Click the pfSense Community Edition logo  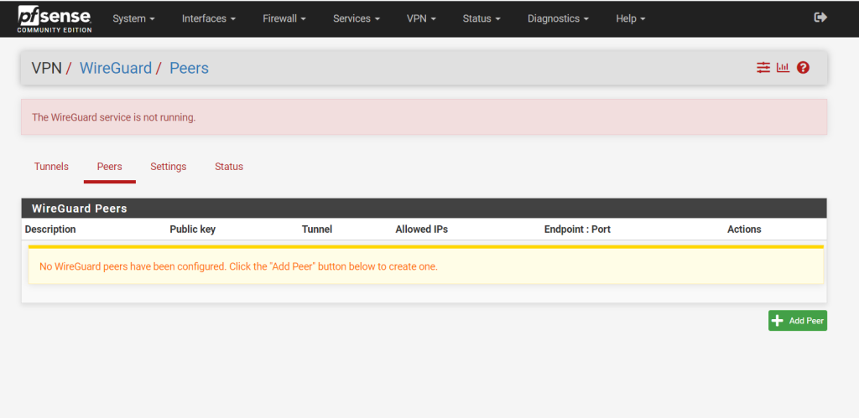point(55,19)
